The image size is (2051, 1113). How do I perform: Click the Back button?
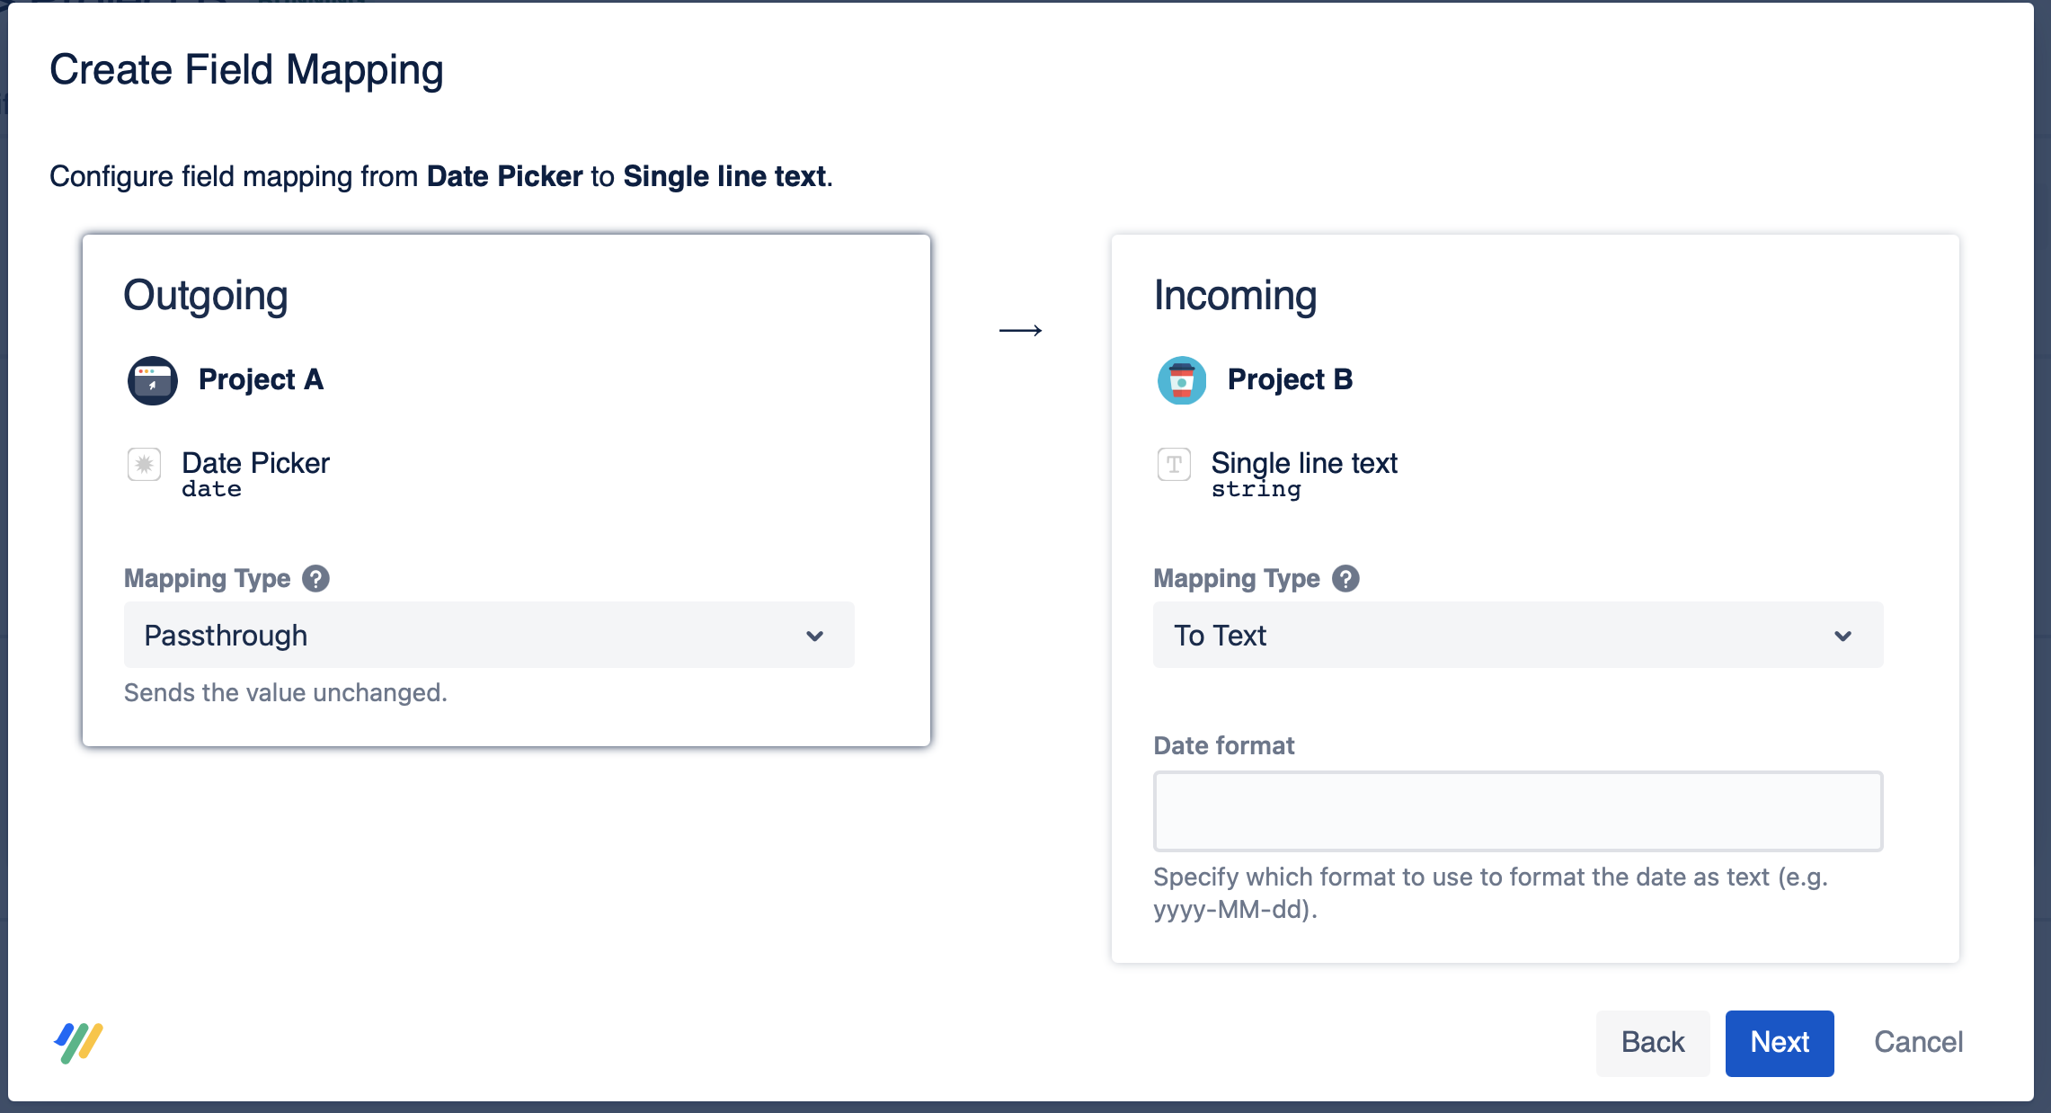click(x=1652, y=1042)
